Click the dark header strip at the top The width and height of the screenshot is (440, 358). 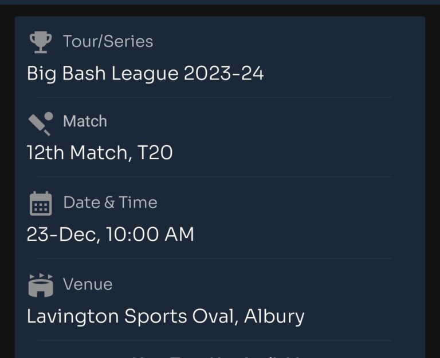[x=220, y=2]
